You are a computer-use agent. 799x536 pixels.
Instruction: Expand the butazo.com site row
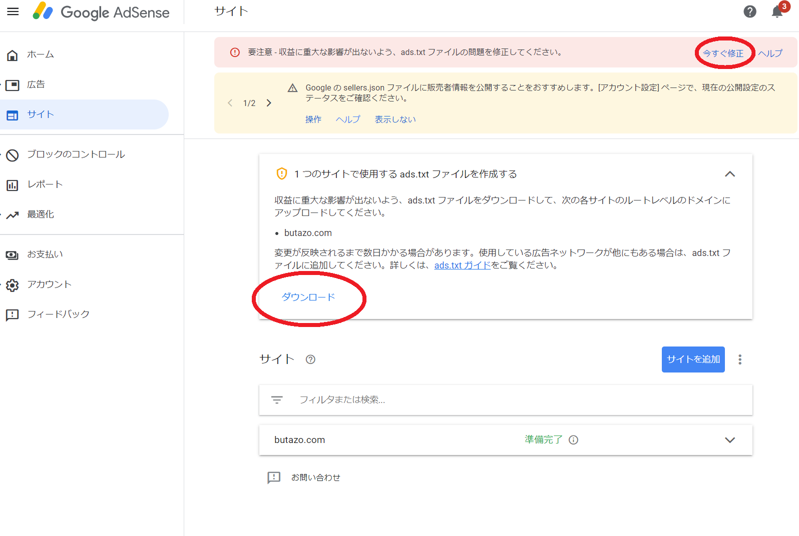coord(729,440)
